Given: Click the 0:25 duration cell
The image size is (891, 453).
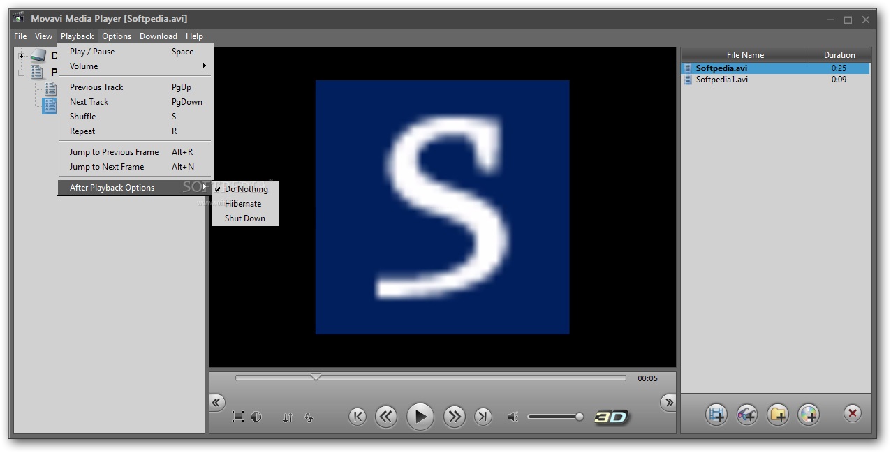Looking at the screenshot, I should click(x=839, y=68).
